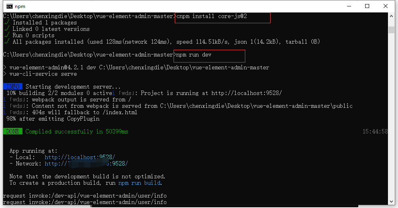Maximize the npm console window
The height and width of the screenshot is (208, 398).
[x=367, y=6]
